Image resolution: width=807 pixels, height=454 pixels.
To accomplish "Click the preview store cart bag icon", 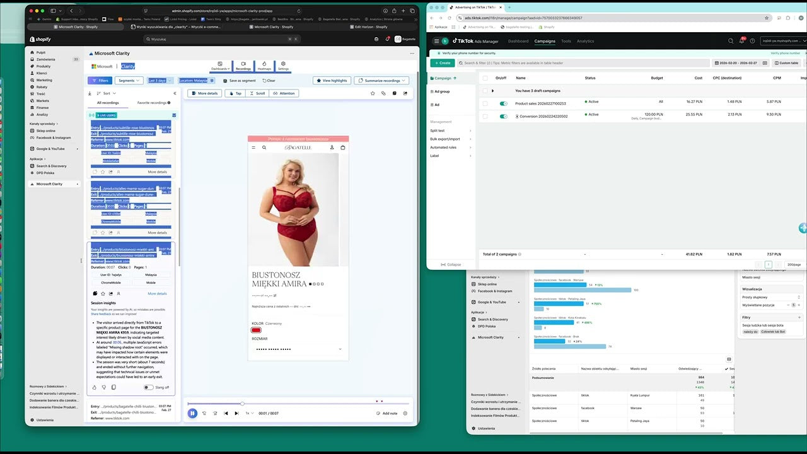I will pyautogui.click(x=342, y=148).
